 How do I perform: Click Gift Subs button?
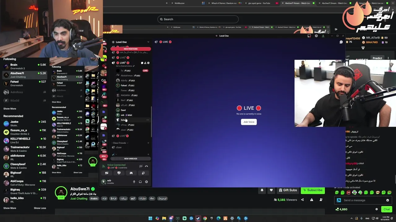pos(288,190)
